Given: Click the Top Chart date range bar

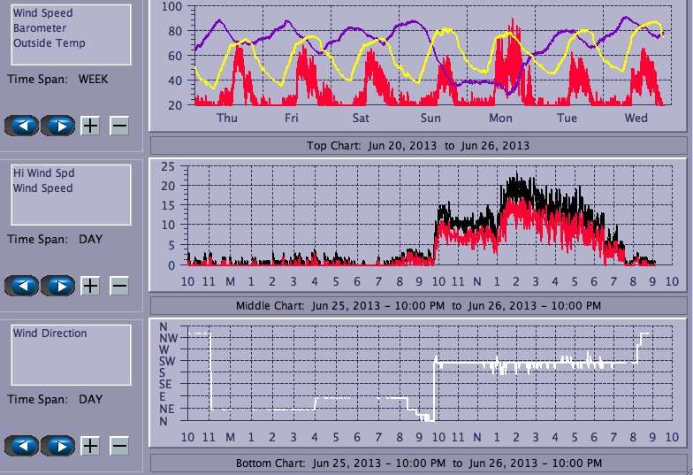Looking at the screenshot, I should pyautogui.click(x=418, y=145).
